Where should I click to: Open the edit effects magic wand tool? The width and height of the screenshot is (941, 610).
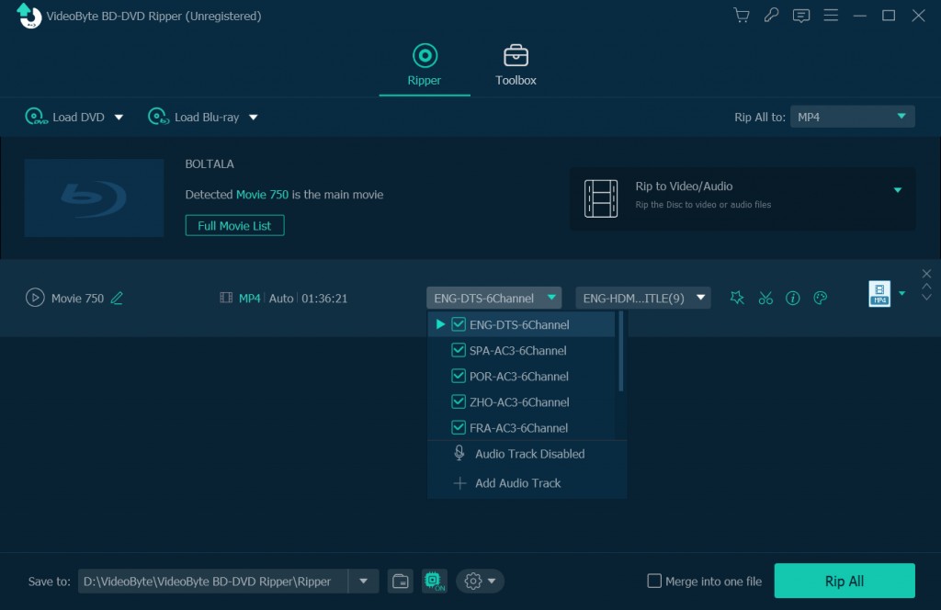[x=737, y=298]
